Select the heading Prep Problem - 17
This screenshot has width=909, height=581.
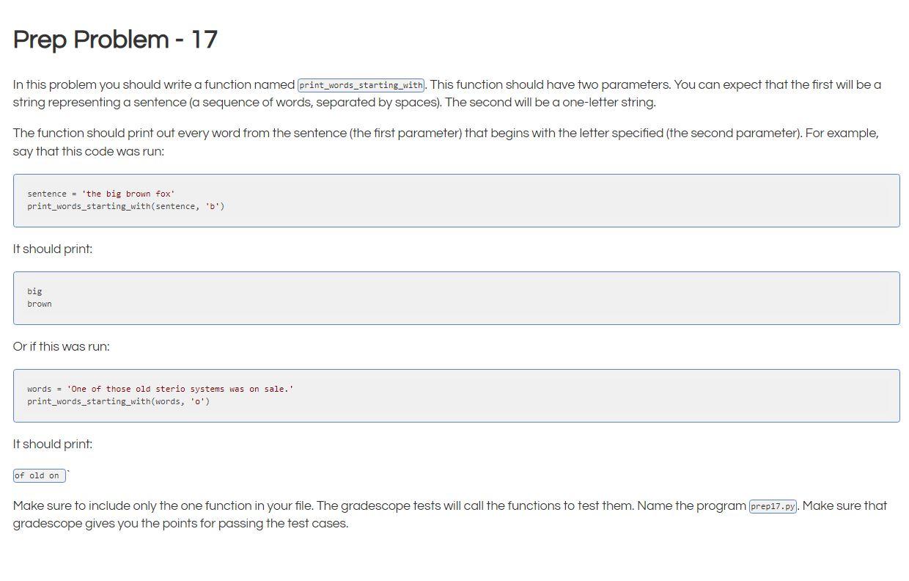pos(114,39)
